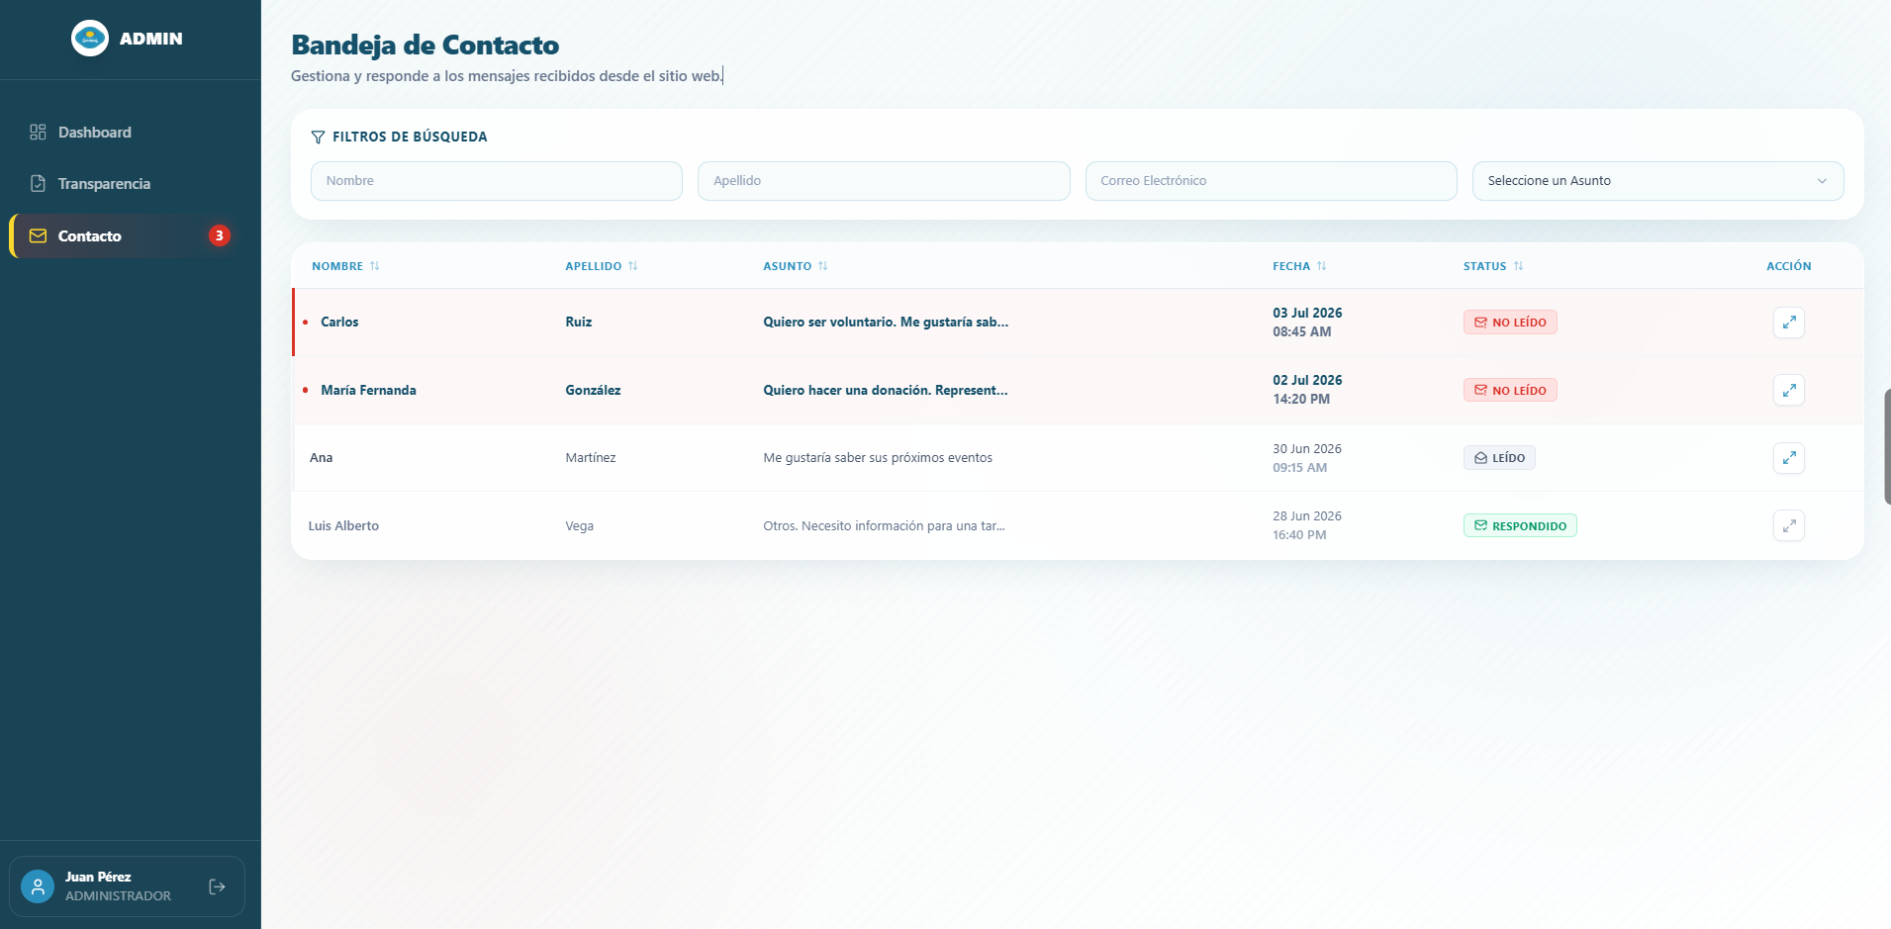Select name cell 'María Fernanda'
Screen dimensions: 1891x929
[x=368, y=391]
